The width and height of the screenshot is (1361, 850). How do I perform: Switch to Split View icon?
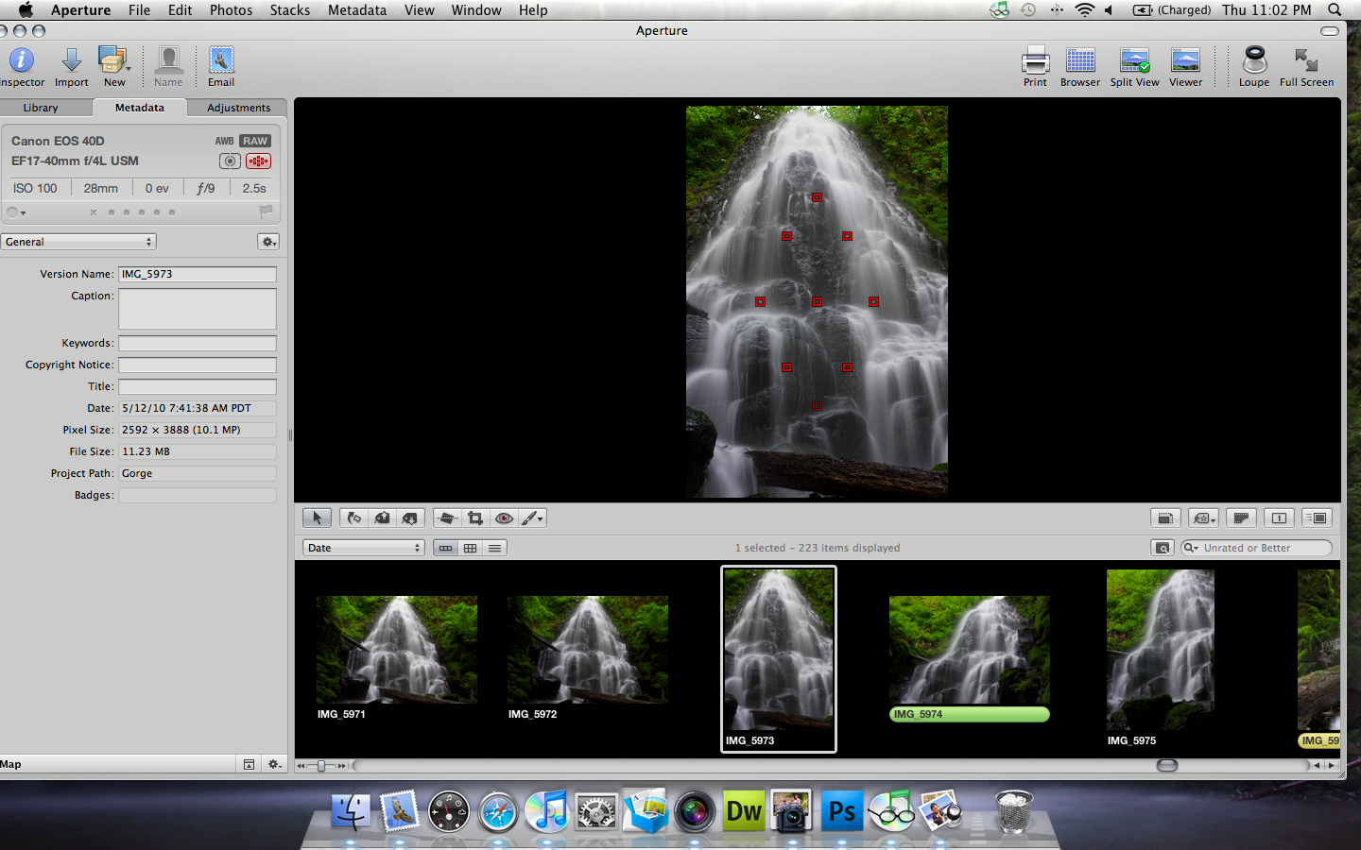pyautogui.click(x=1134, y=60)
